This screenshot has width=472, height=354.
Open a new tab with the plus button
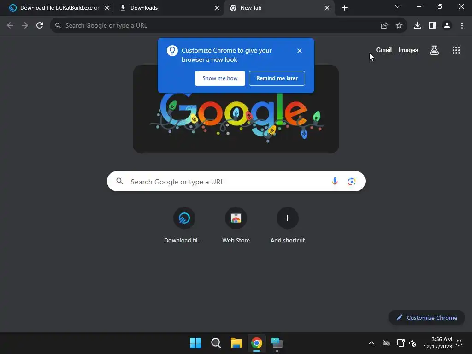click(x=345, y=8)
